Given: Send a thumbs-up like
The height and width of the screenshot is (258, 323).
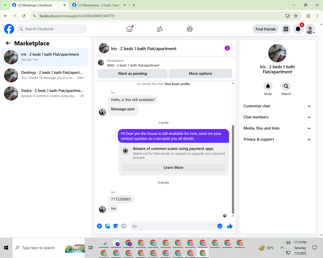Looking at the screenshot, I should tap(230, 226).
